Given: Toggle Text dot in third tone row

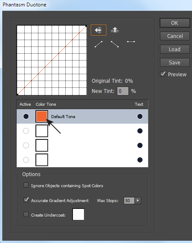Looking at the screenshot, I should tap(140, 145).
